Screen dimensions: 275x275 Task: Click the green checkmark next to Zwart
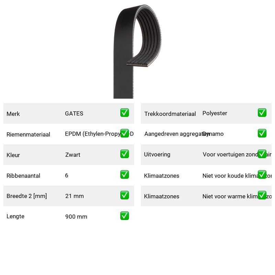pyautogui.click(x=124, y=154)
